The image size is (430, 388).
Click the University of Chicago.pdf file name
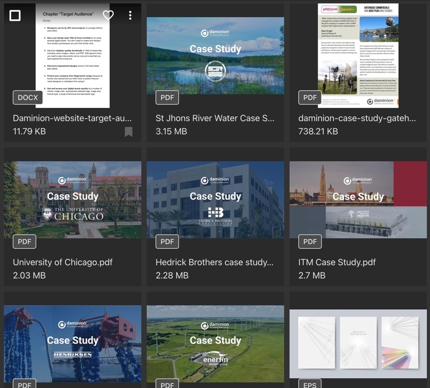(x=63, y=262)
